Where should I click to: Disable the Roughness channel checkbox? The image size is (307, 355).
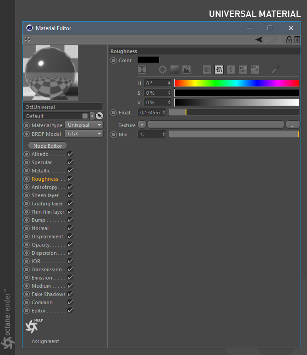tap(70, 178)
